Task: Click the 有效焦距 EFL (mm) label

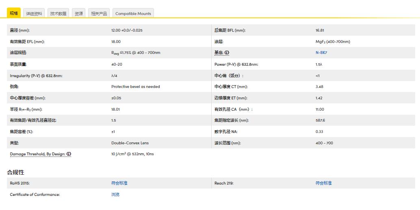Action: click(27, 42)
